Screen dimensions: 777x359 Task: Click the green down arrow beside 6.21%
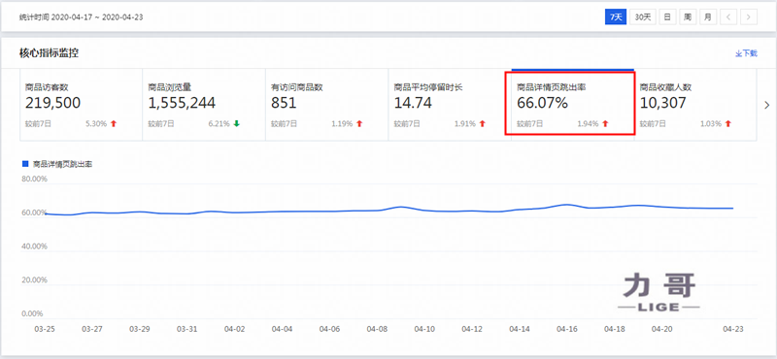click(236, 124)
